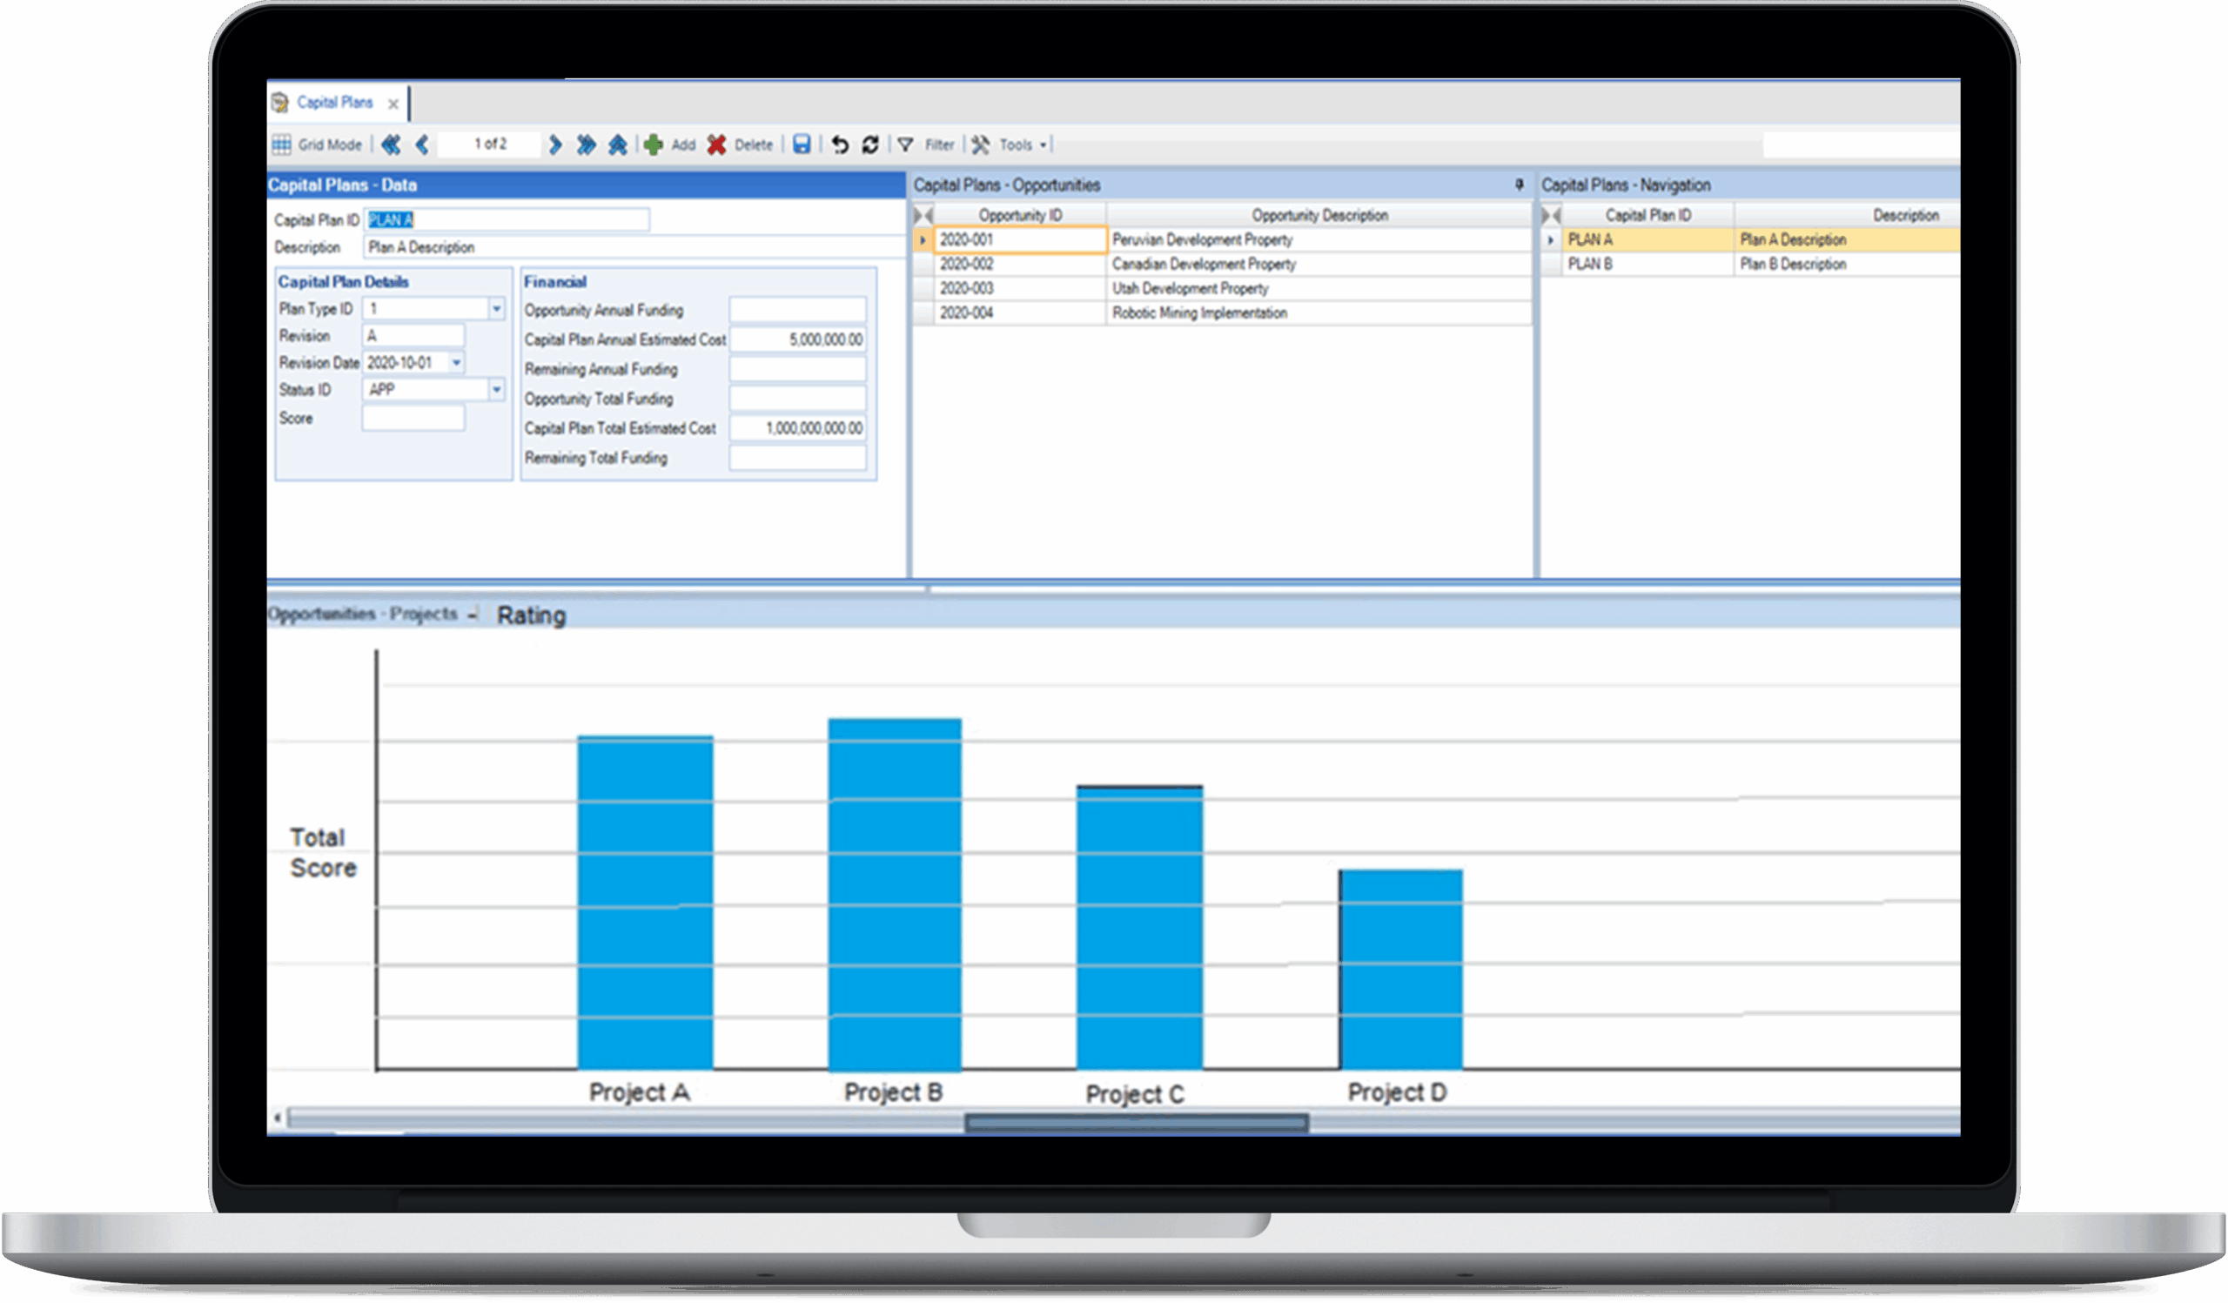The height and width of the screenshot is (1303, 2228).
Task: Click the red Delete X icon
Action: point(716,144)
